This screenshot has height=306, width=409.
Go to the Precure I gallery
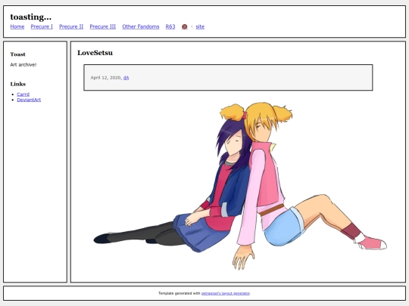[42, 26]
